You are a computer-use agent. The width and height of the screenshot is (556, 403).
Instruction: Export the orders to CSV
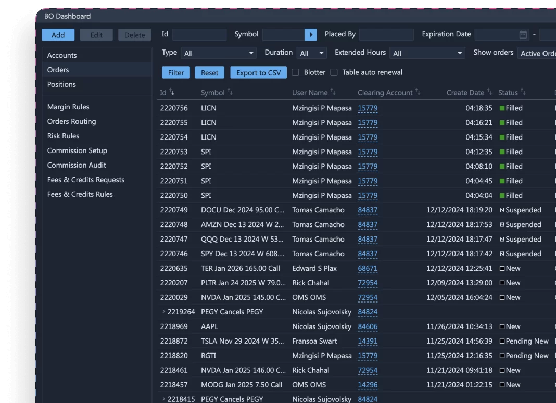[x=259, y=72]
